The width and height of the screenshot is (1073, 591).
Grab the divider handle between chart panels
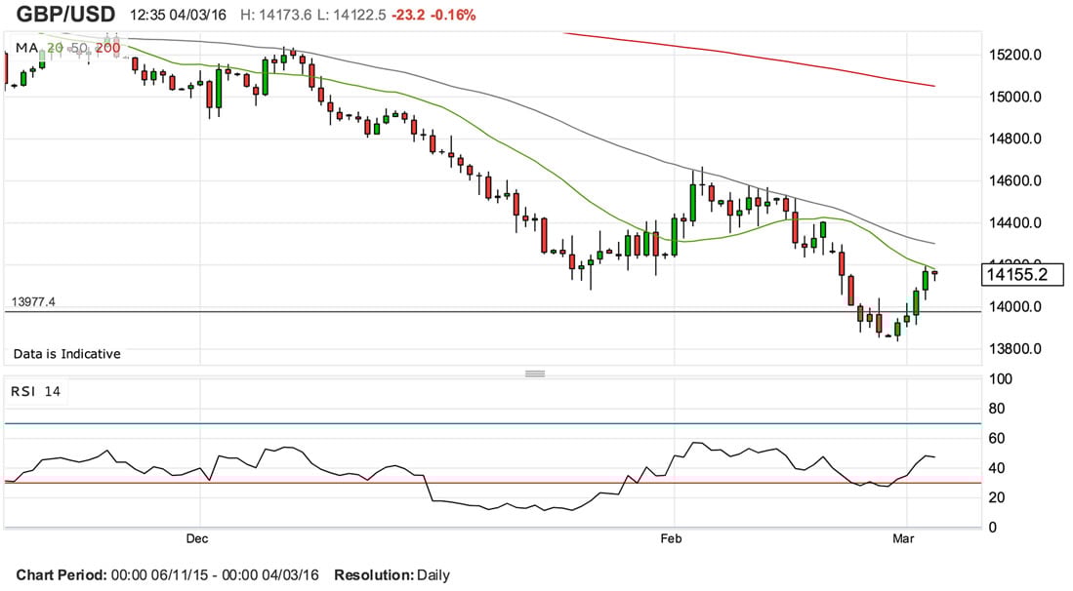(534, 373)
